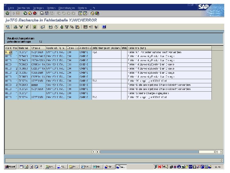This screenshot has width=230, height=173.
Task: Select the row for material 702610
Action: point(108,85)
